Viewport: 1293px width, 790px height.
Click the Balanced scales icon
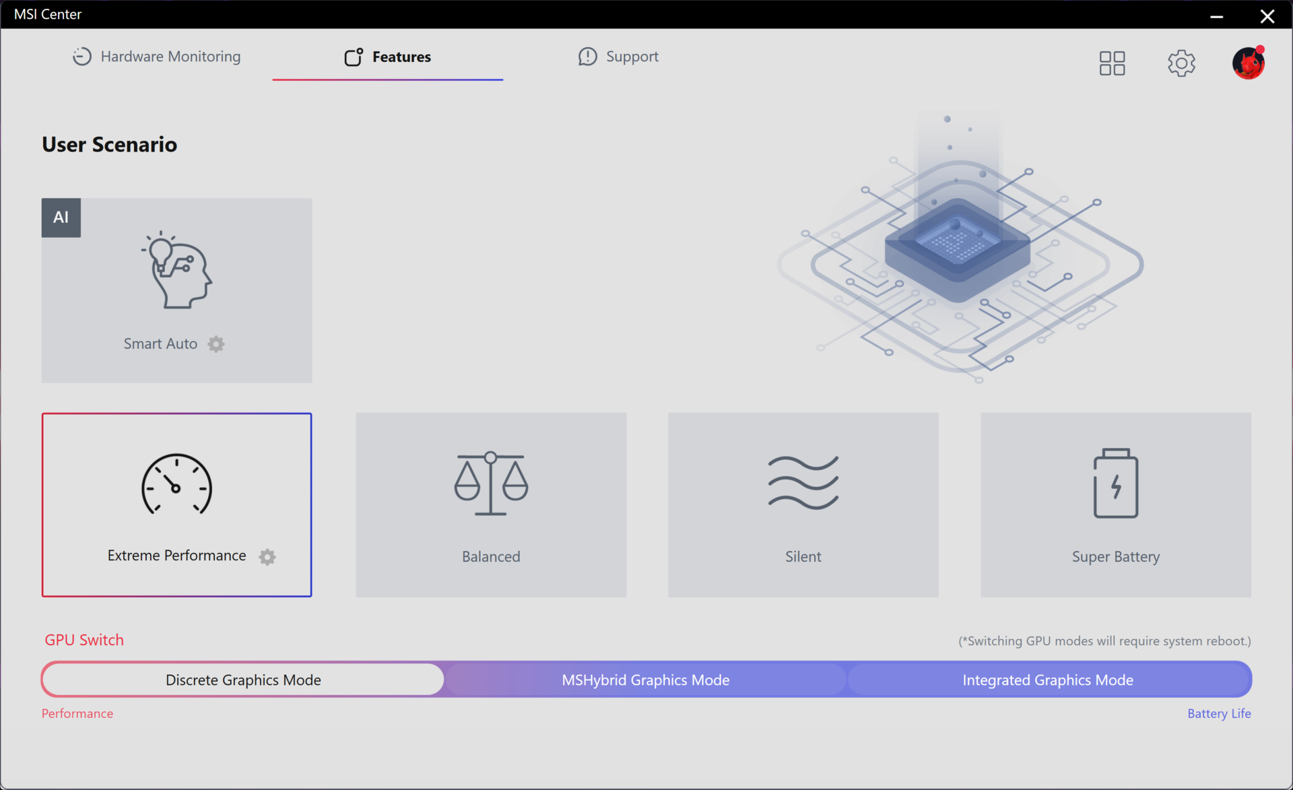coord(491,483)
